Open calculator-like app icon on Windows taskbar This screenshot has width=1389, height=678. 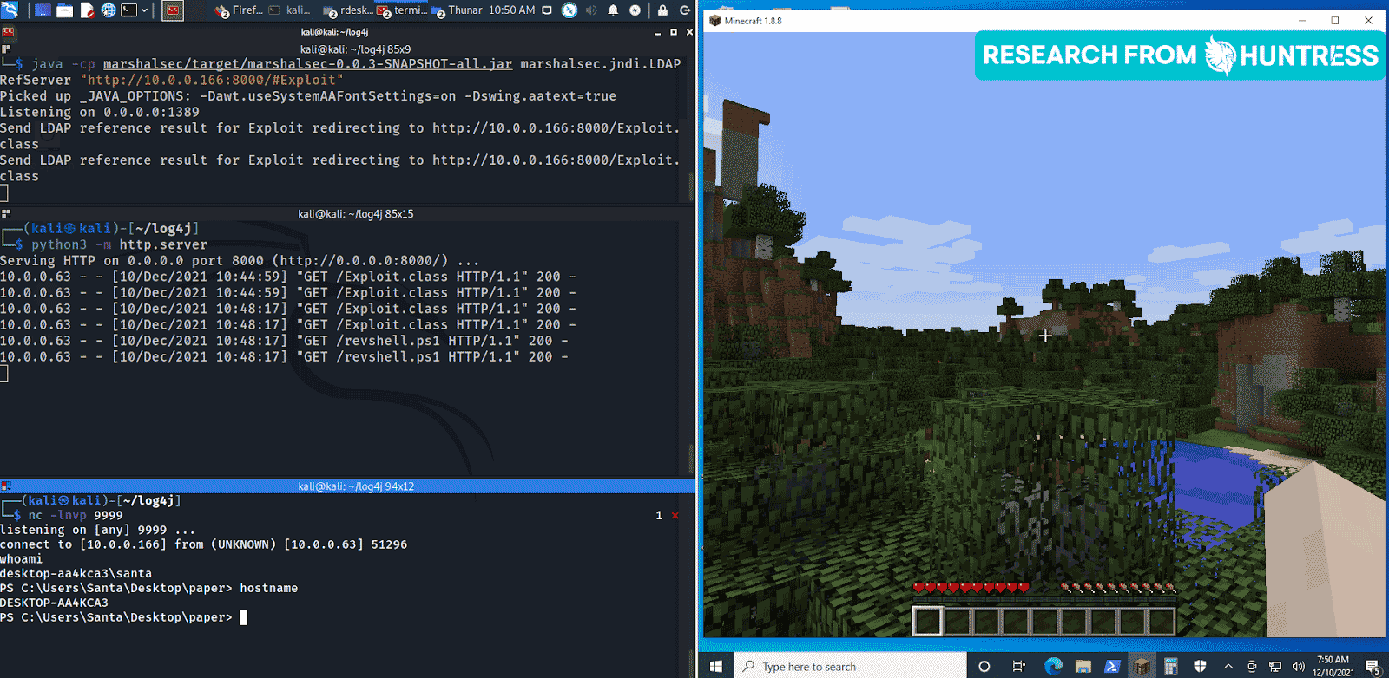pos(1171,666)
